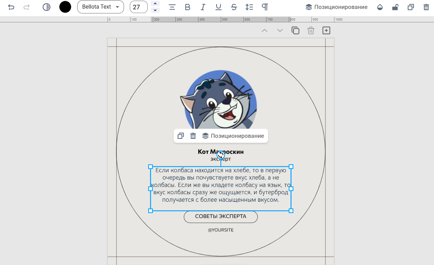
Task: Copy the page with duplicate icon
Action: (x=295, y=31)
